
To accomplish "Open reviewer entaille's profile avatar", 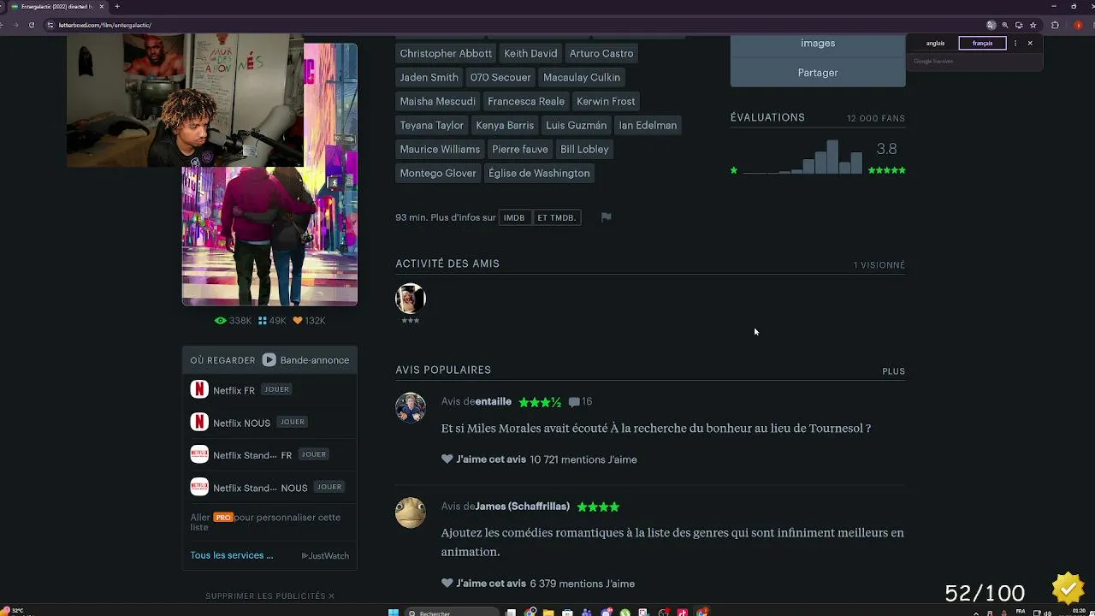I will click(411, 408).
